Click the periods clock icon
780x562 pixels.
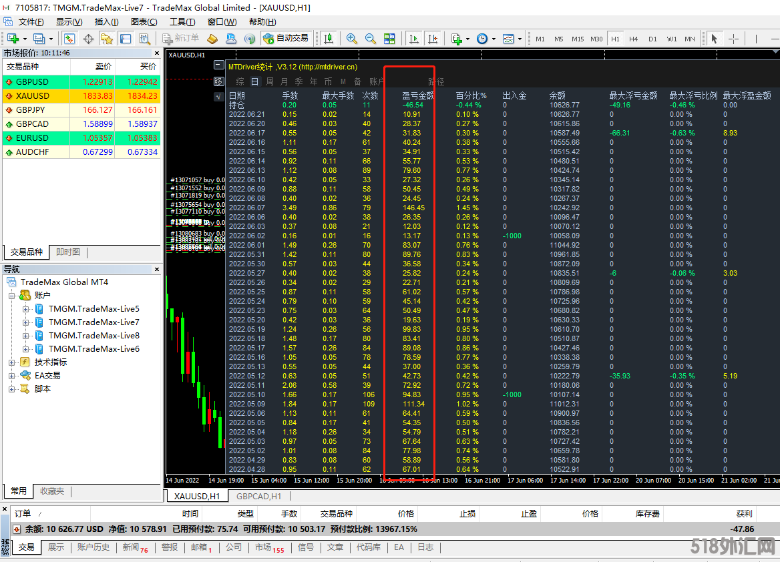click(x=482, y=38)
